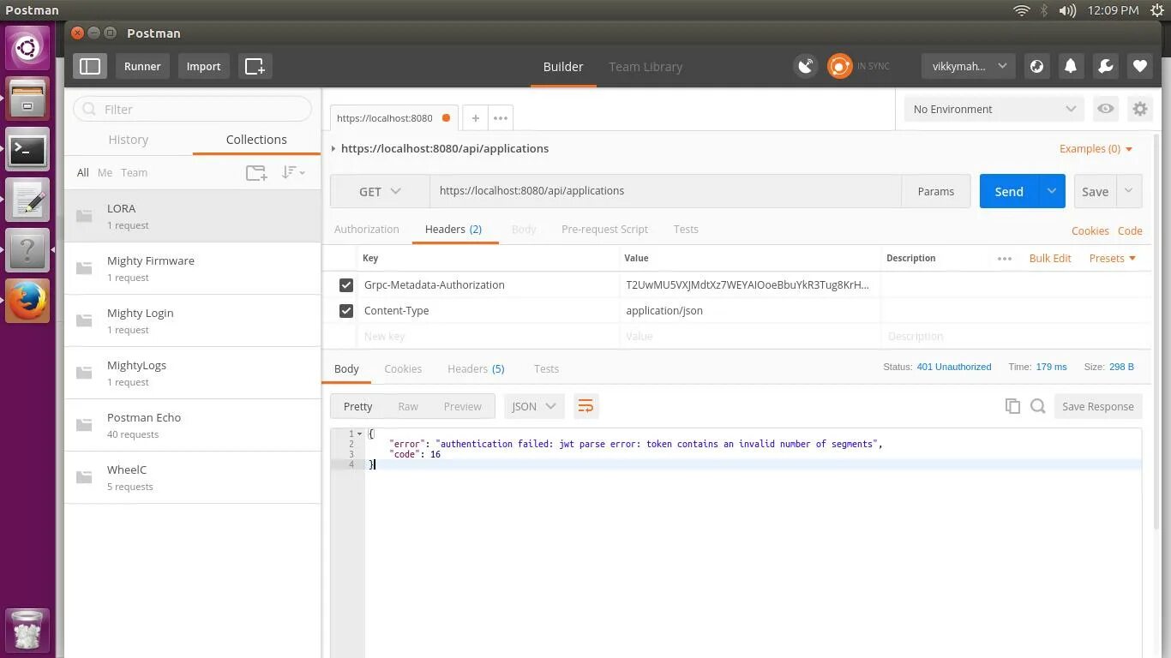The image size is (1171, 658).
Task: Open the notifications bell
Action: (1071, 66)
